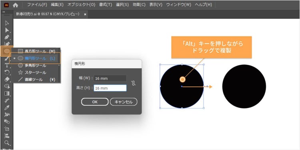Select the Gradient tool
The image size is (300, 150).
[7, 93]
